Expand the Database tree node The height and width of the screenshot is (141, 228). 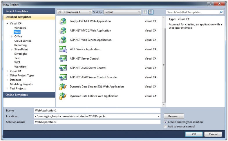coord(7,80)
